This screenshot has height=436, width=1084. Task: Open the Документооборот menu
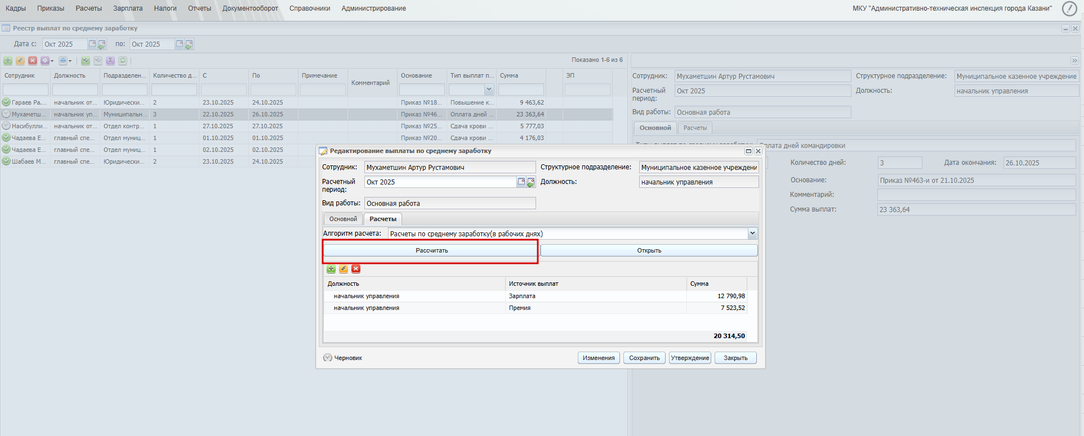click(250, 8)
